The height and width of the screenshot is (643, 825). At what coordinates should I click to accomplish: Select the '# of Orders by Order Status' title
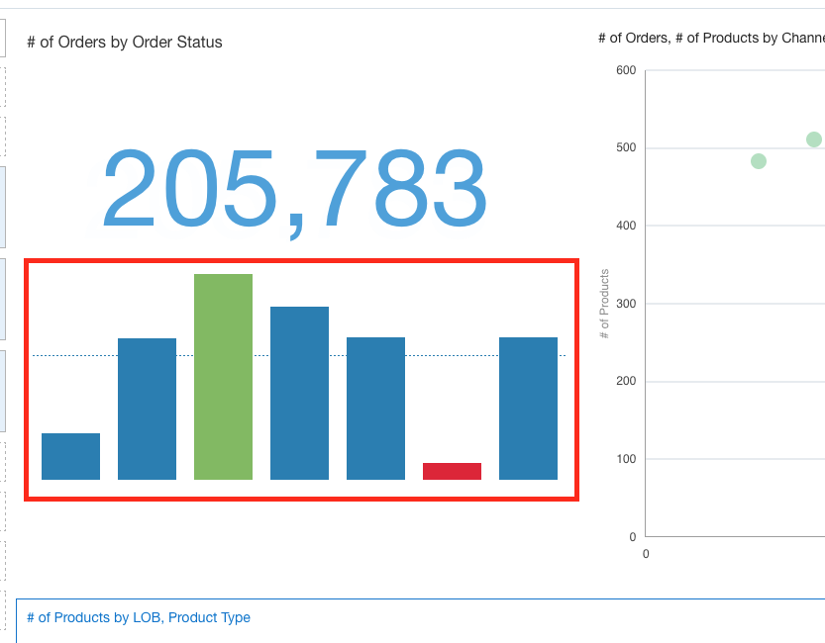tap(125, 42)
